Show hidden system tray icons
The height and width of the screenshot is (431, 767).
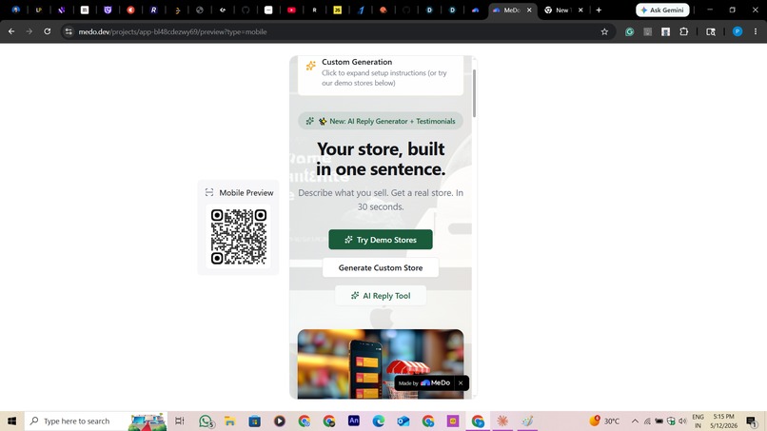[x=635, y=421]
